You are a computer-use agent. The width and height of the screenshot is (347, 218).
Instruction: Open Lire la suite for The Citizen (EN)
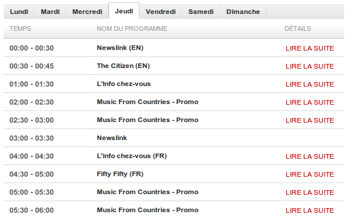[310, 66]
